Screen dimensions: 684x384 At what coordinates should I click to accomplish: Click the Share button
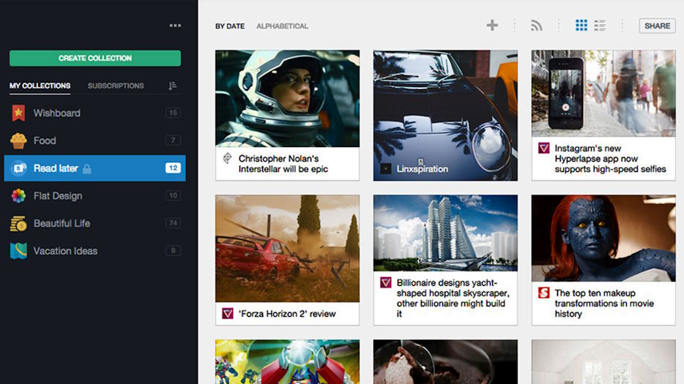coord(657,26)
